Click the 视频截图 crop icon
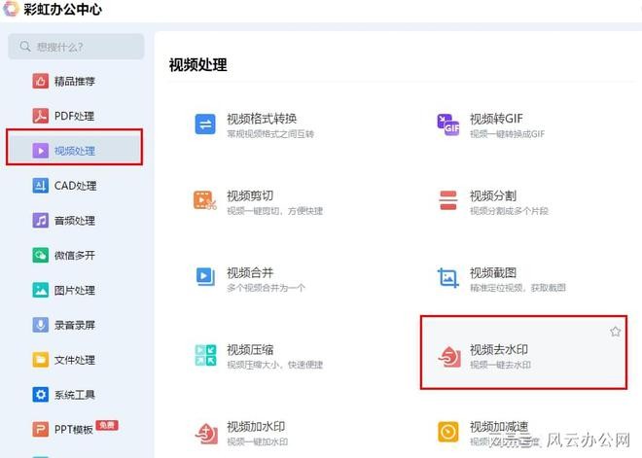The width and height of the screenshot is (642, 458). coord(447,278)
